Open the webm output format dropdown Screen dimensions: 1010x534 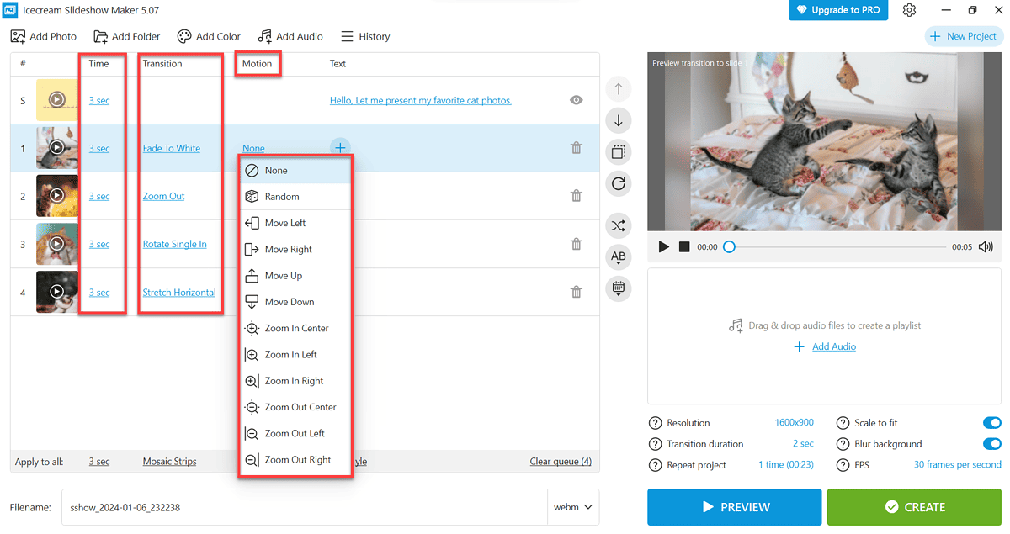tap(573, 507)
